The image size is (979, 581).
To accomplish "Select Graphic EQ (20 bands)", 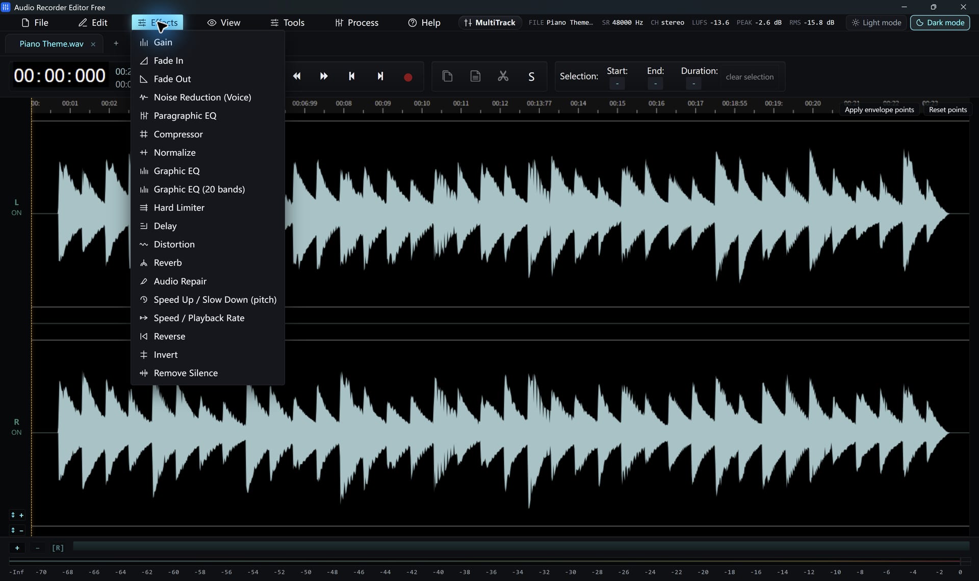I will tap(208, 190).
